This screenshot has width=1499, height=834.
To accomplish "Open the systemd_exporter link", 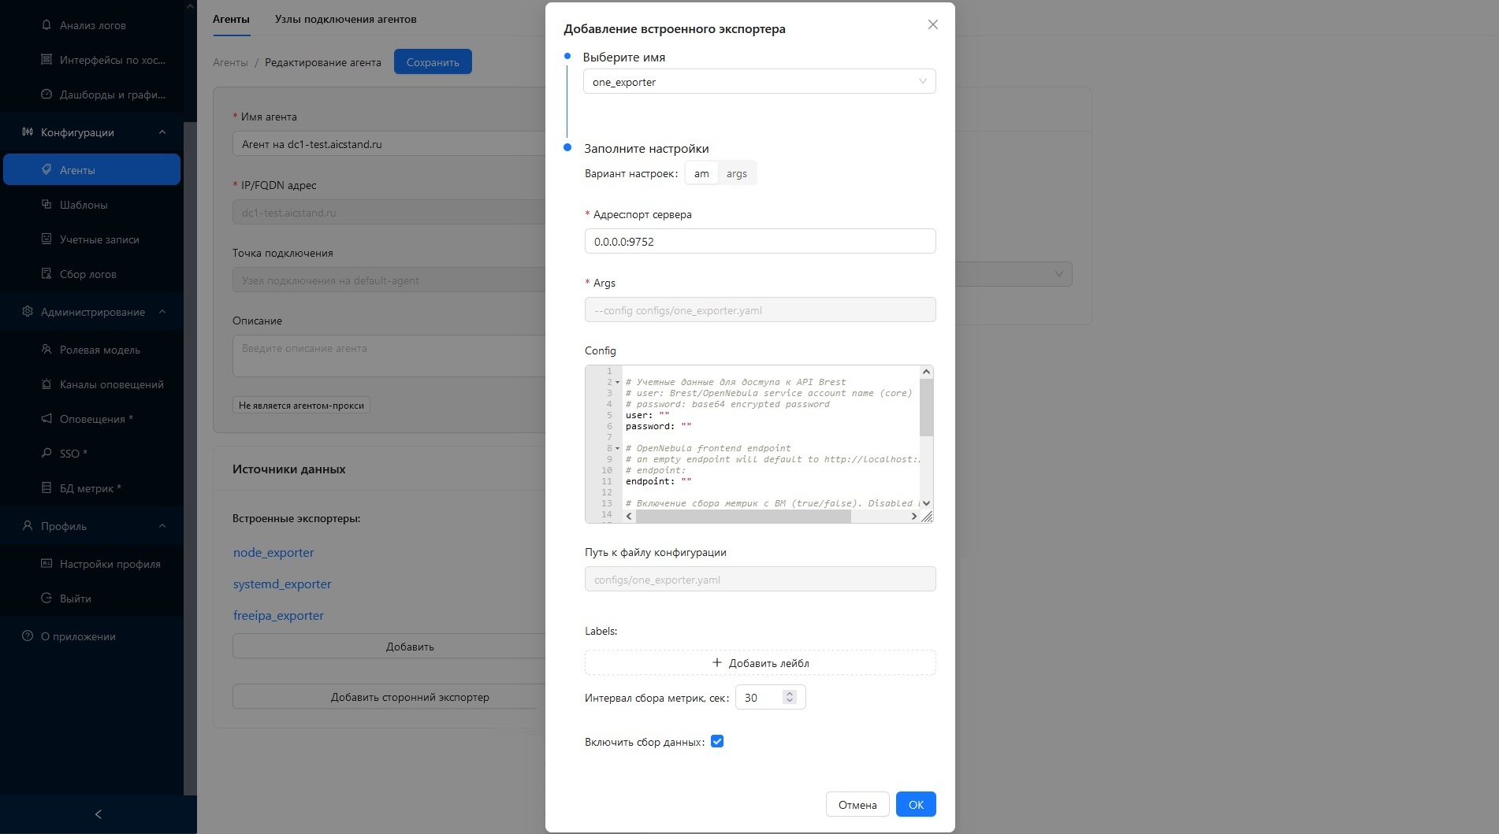I will click(x=282, y=584).
